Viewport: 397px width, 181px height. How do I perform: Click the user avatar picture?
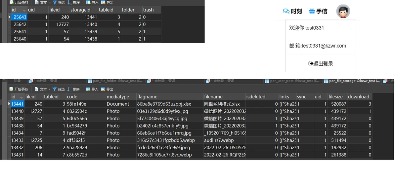click(x=343, y=11)
